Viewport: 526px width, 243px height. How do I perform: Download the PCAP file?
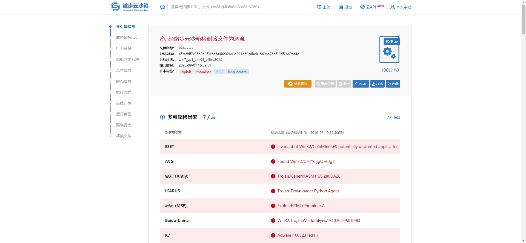361,84
